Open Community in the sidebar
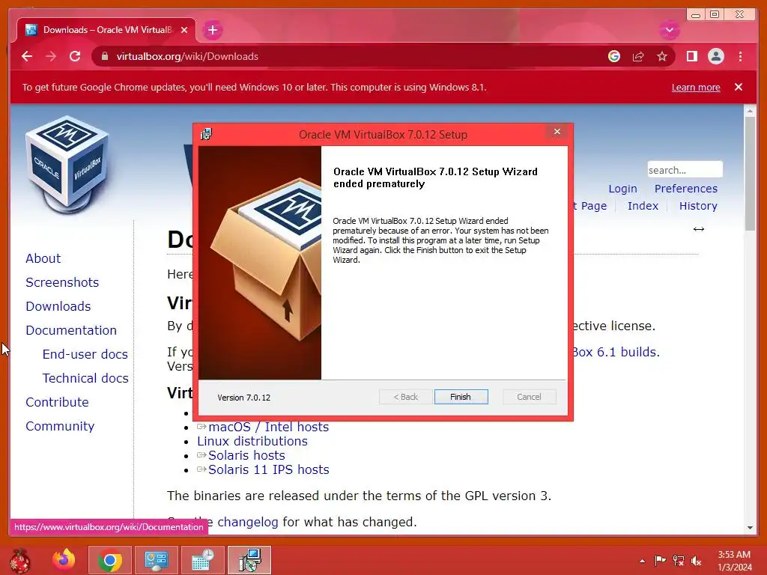The width and height of the screenshot is (767, 575). point(60,426)
